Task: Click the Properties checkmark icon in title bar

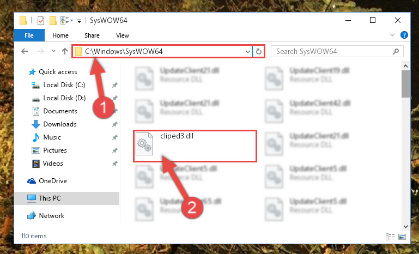Action: coord(41,21)
